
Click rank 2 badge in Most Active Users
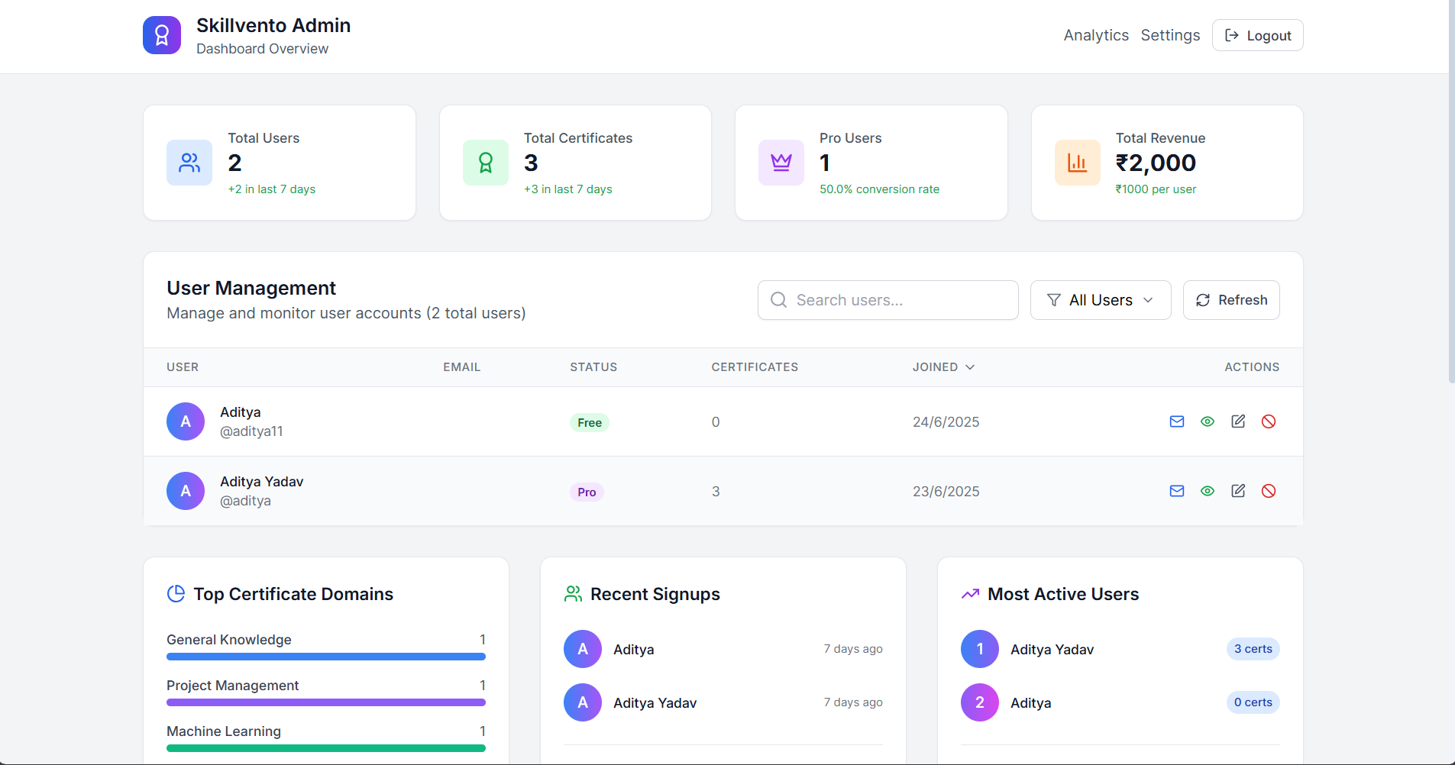pos(980,702)
